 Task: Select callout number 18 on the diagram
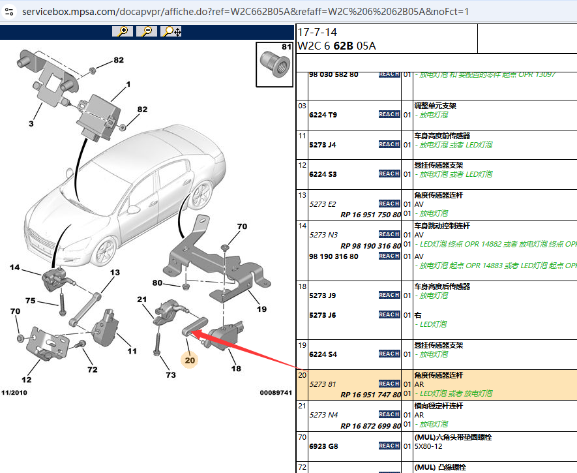tap(236, 369)
